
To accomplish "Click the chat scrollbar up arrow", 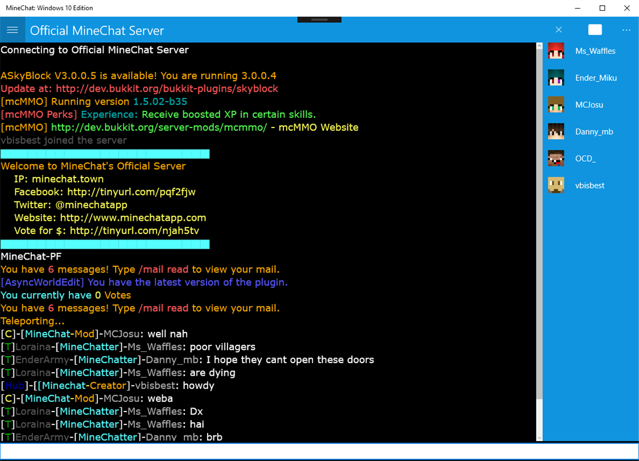I will coord(539,46).
